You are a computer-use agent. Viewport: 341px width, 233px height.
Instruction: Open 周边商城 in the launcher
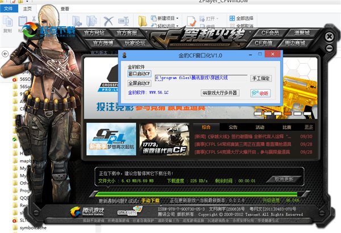point(295,43)
